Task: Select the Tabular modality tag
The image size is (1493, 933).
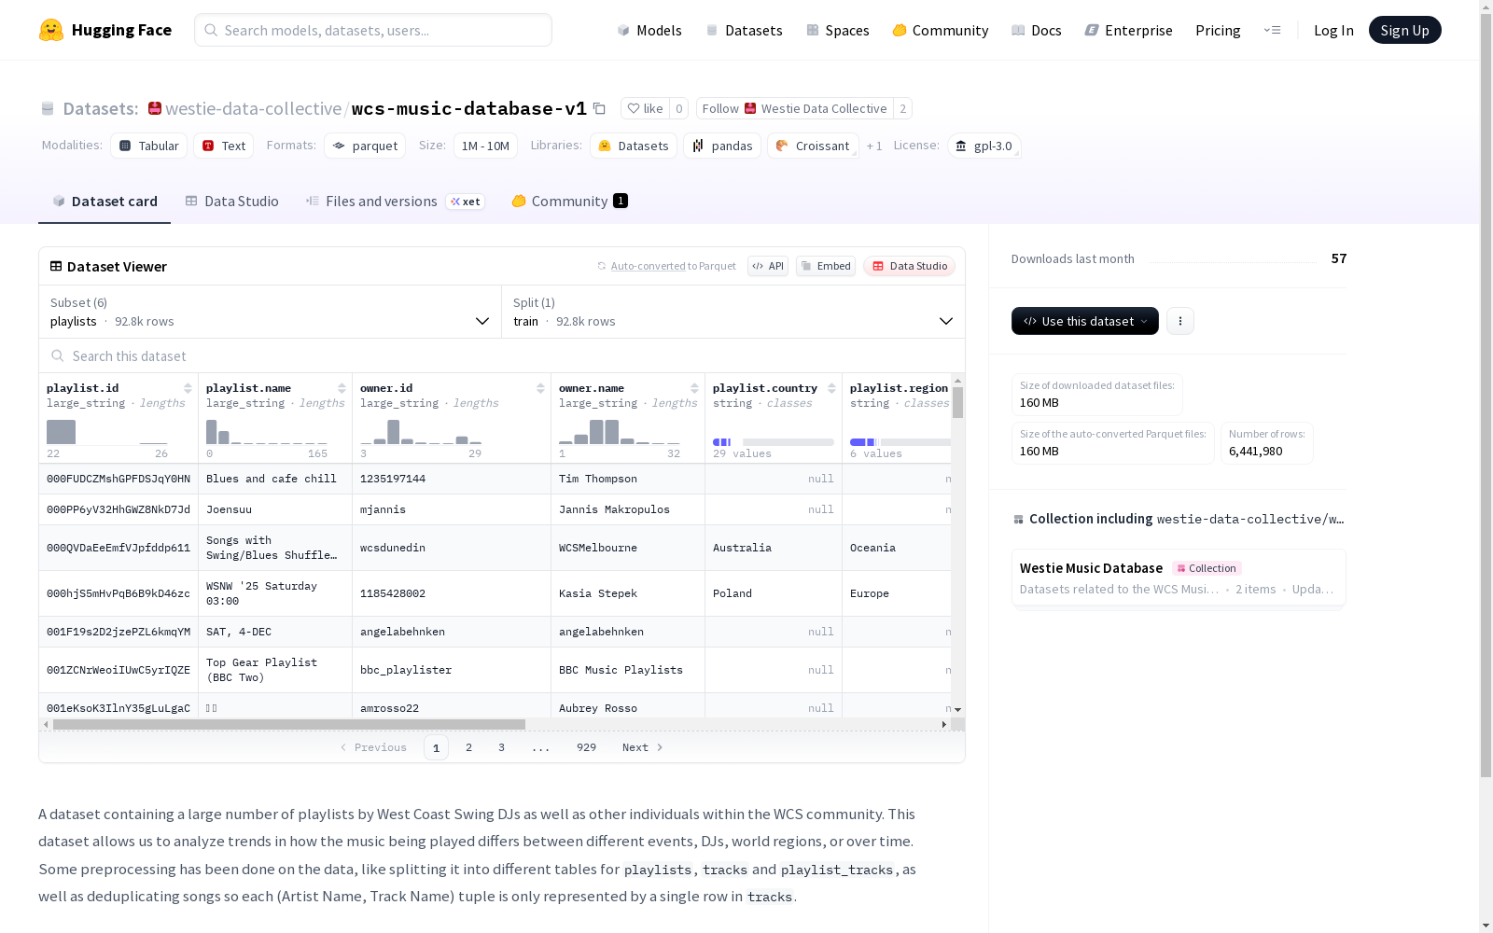Action: pyautogui.click(x=149, y=146)
